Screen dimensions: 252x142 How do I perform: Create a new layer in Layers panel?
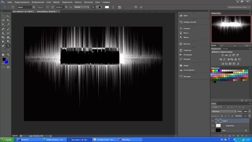tap(243, 136)
